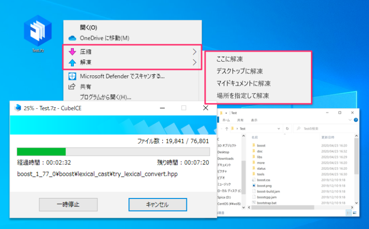The width and height of the screenshot is (369, 229).
Task: Expand the chevron arrow beside 圧縮
Action: pos(194,52)
